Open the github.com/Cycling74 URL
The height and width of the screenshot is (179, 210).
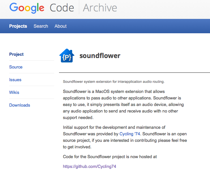(x=89, y=166)
